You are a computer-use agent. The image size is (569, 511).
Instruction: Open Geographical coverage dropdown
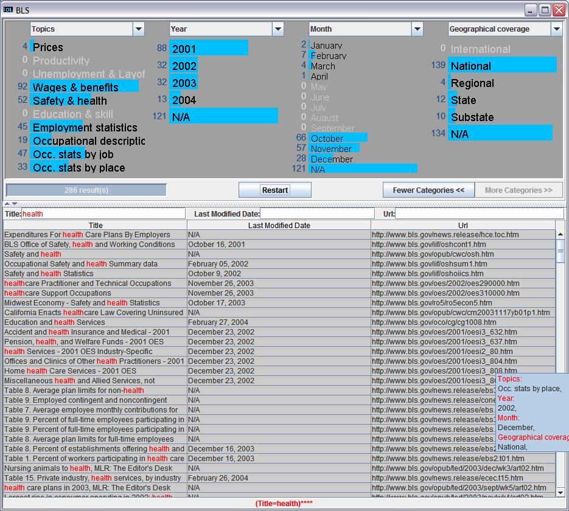click(556, 29)
